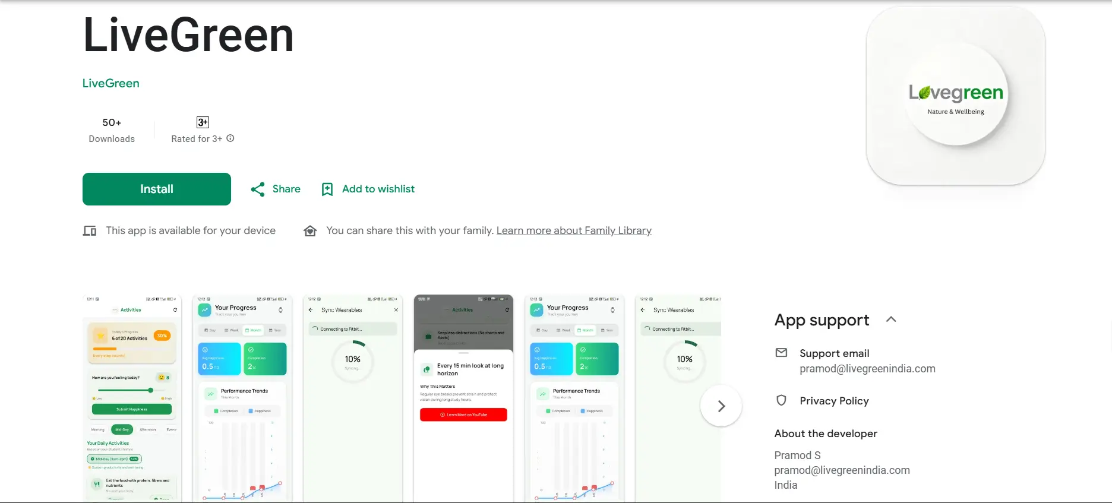Click the LiveGreen app title
This screenshot has height=503, width=1112.
click(x=188, y=36)
